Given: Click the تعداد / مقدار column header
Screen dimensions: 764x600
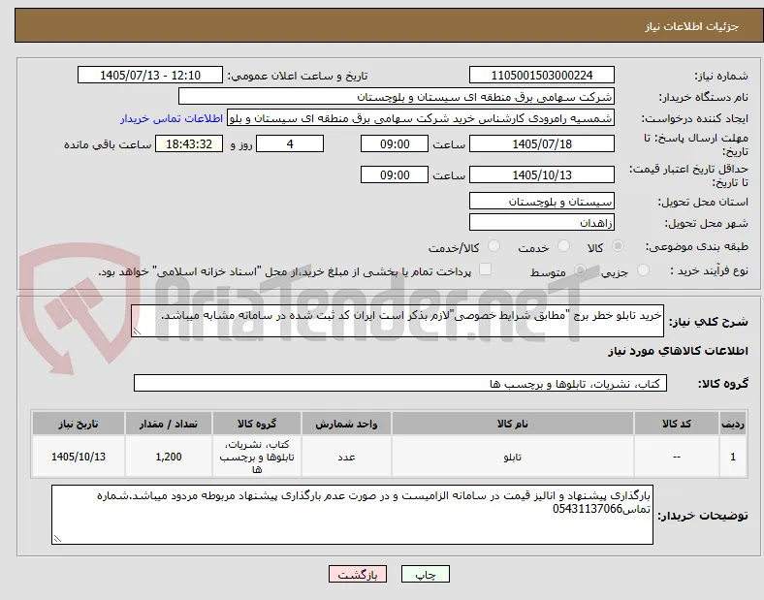Looking at the screenshot, I should (169, 424).
